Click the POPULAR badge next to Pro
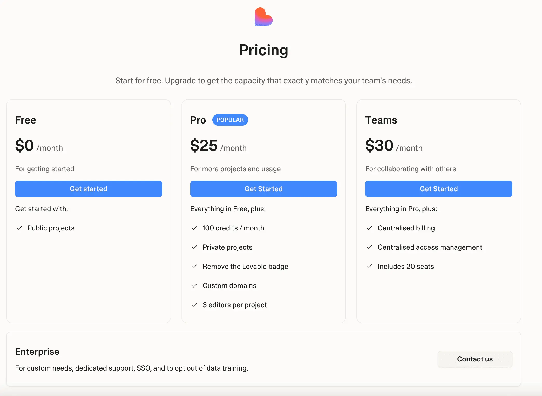The image size is (542, 396). click(x=230, y=120)
